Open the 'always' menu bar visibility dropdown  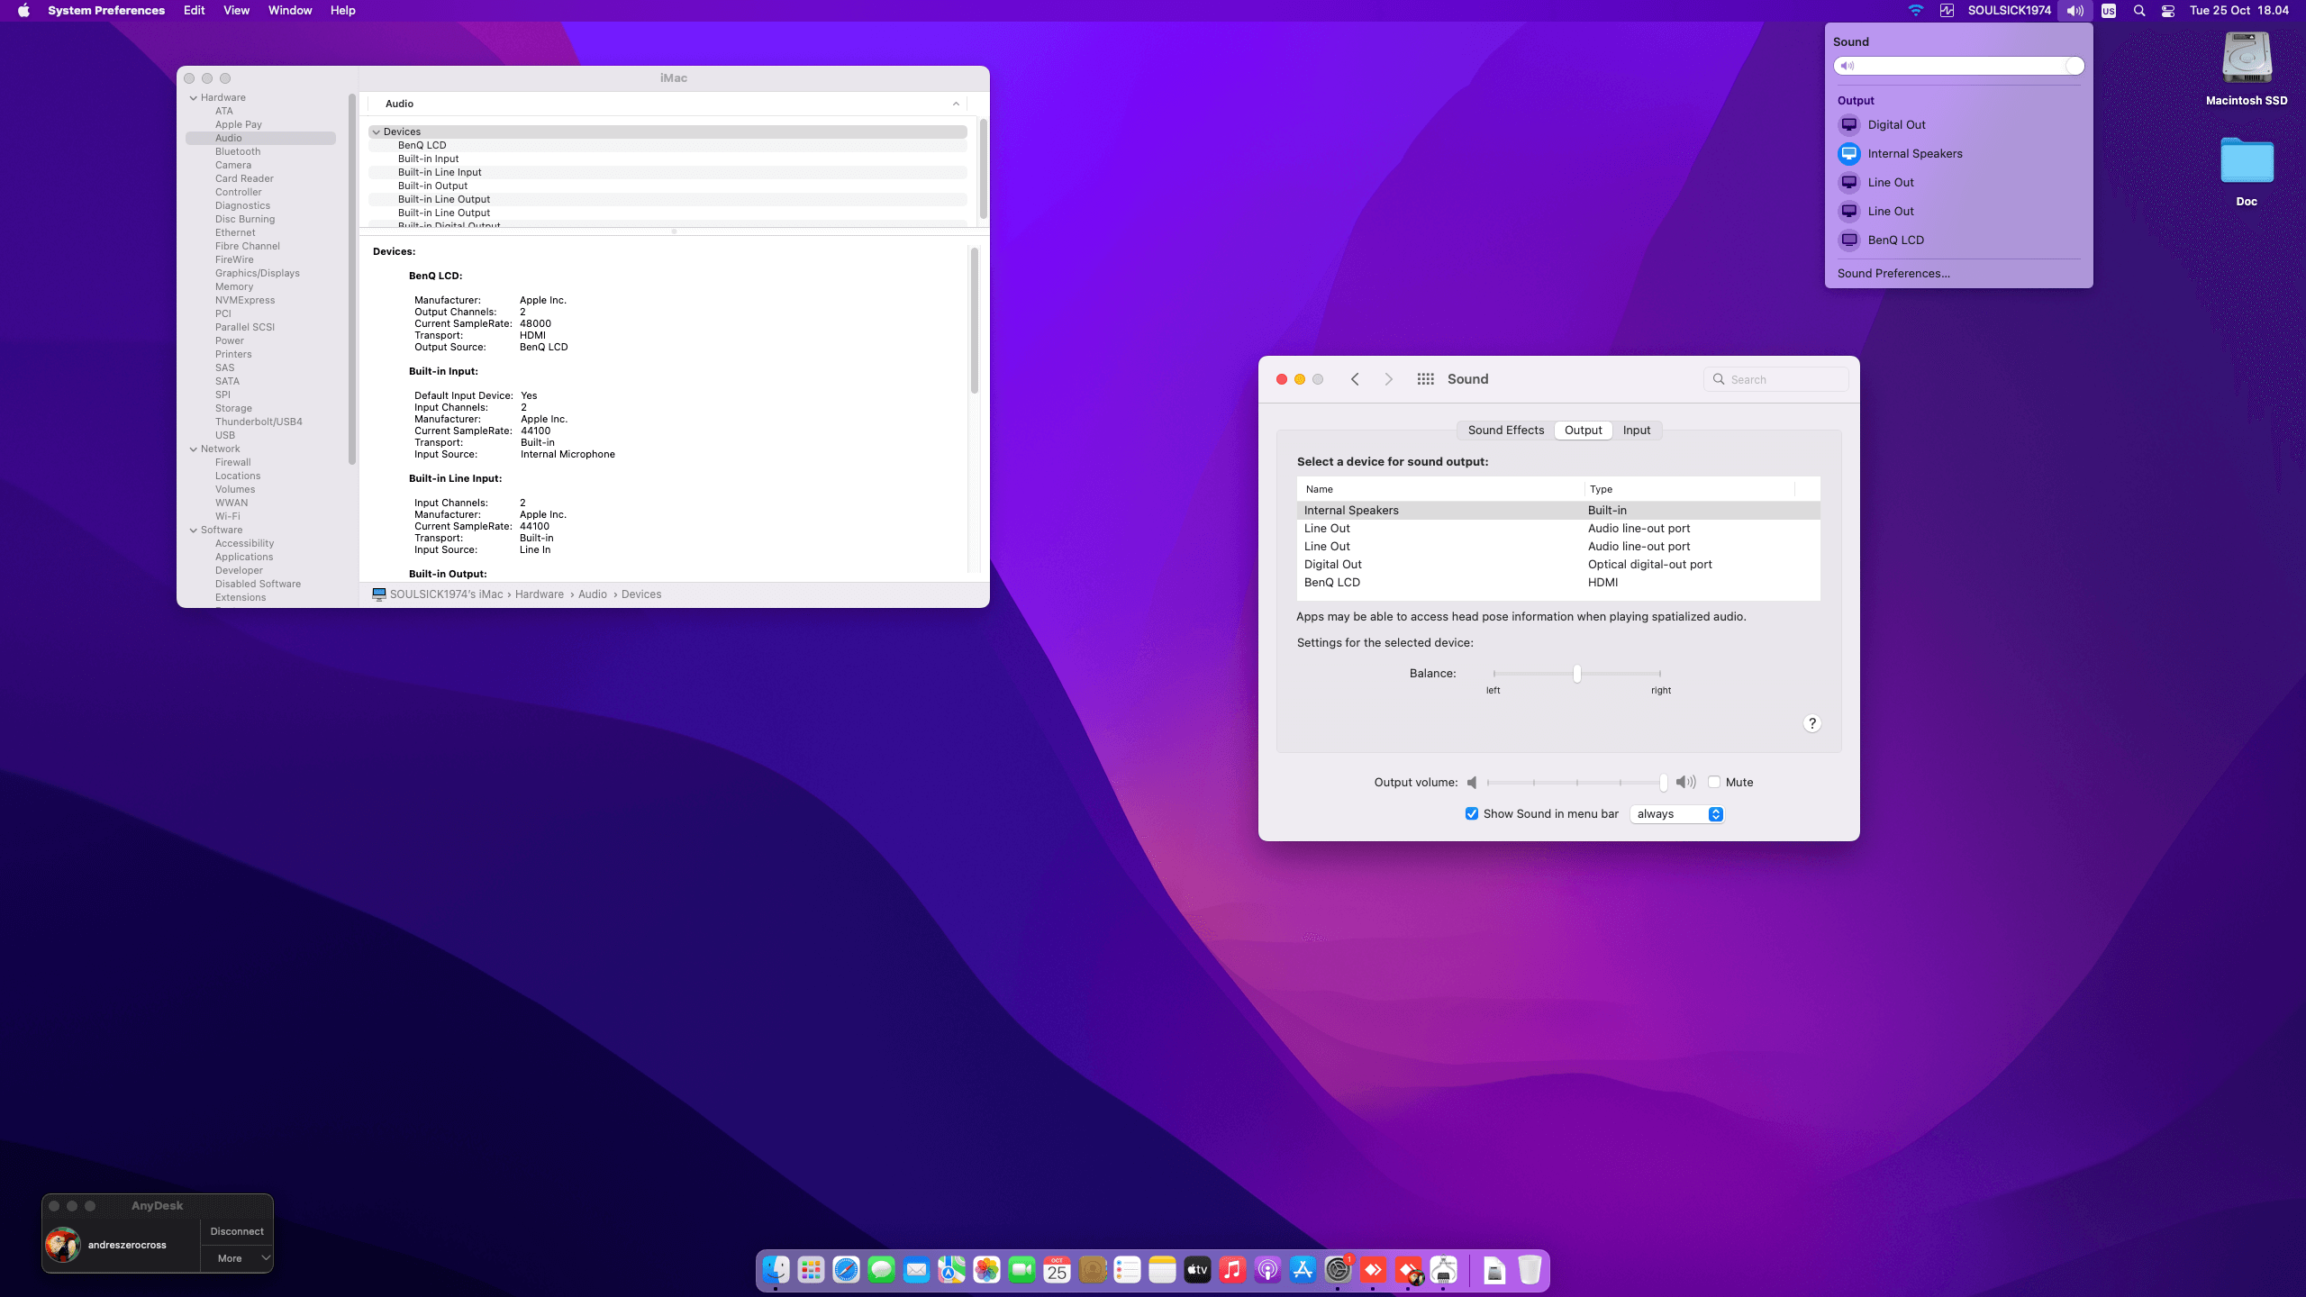[x=1677, y=813]
